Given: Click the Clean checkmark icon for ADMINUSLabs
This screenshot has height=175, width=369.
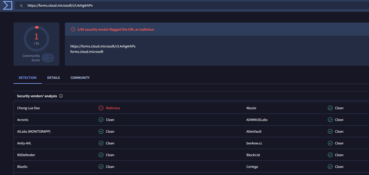Looking at the screenshot, I should click(330, 120).
